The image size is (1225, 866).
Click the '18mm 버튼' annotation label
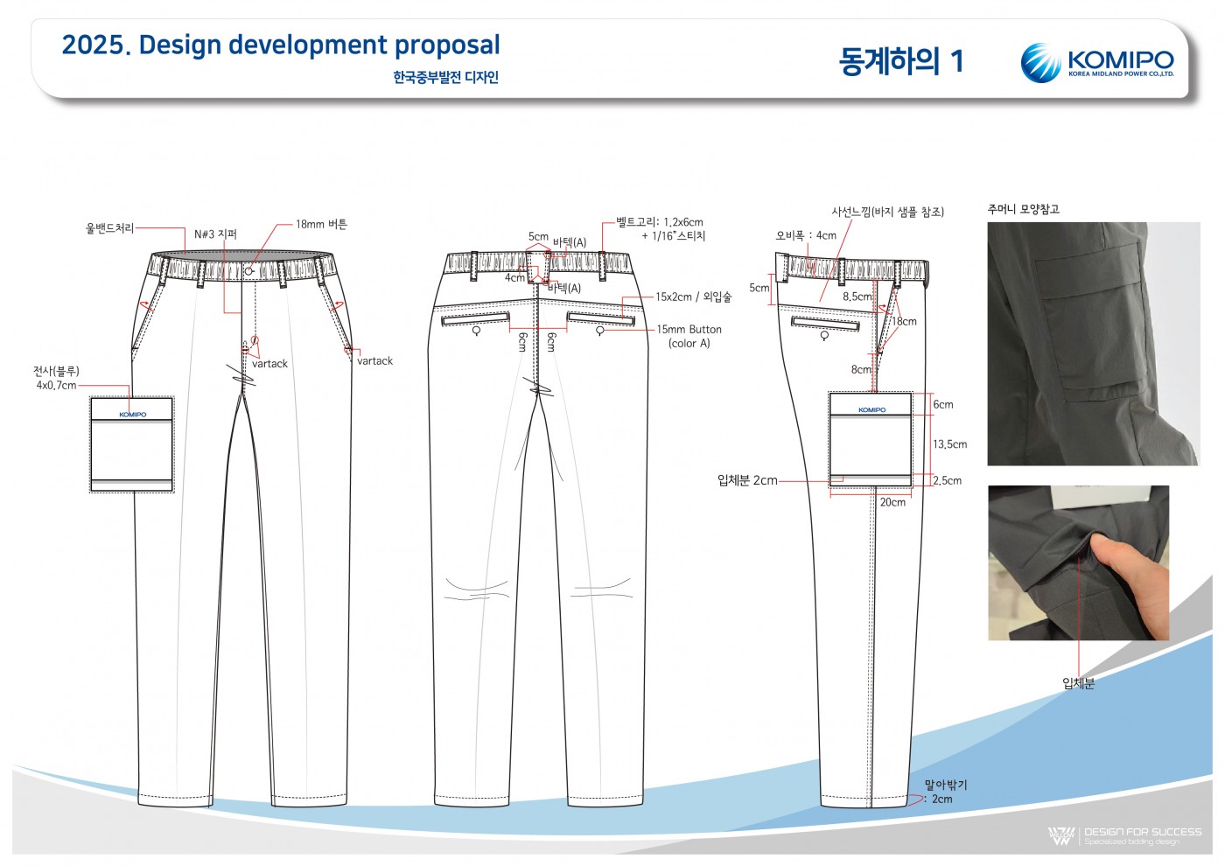(321, 225)
